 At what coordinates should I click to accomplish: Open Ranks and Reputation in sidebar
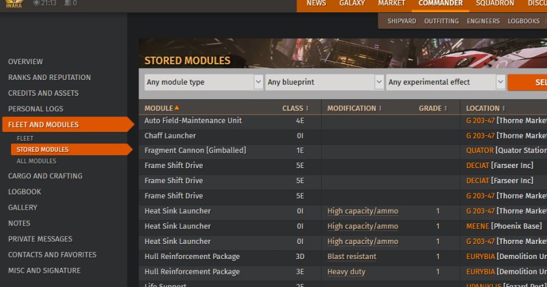50,77
